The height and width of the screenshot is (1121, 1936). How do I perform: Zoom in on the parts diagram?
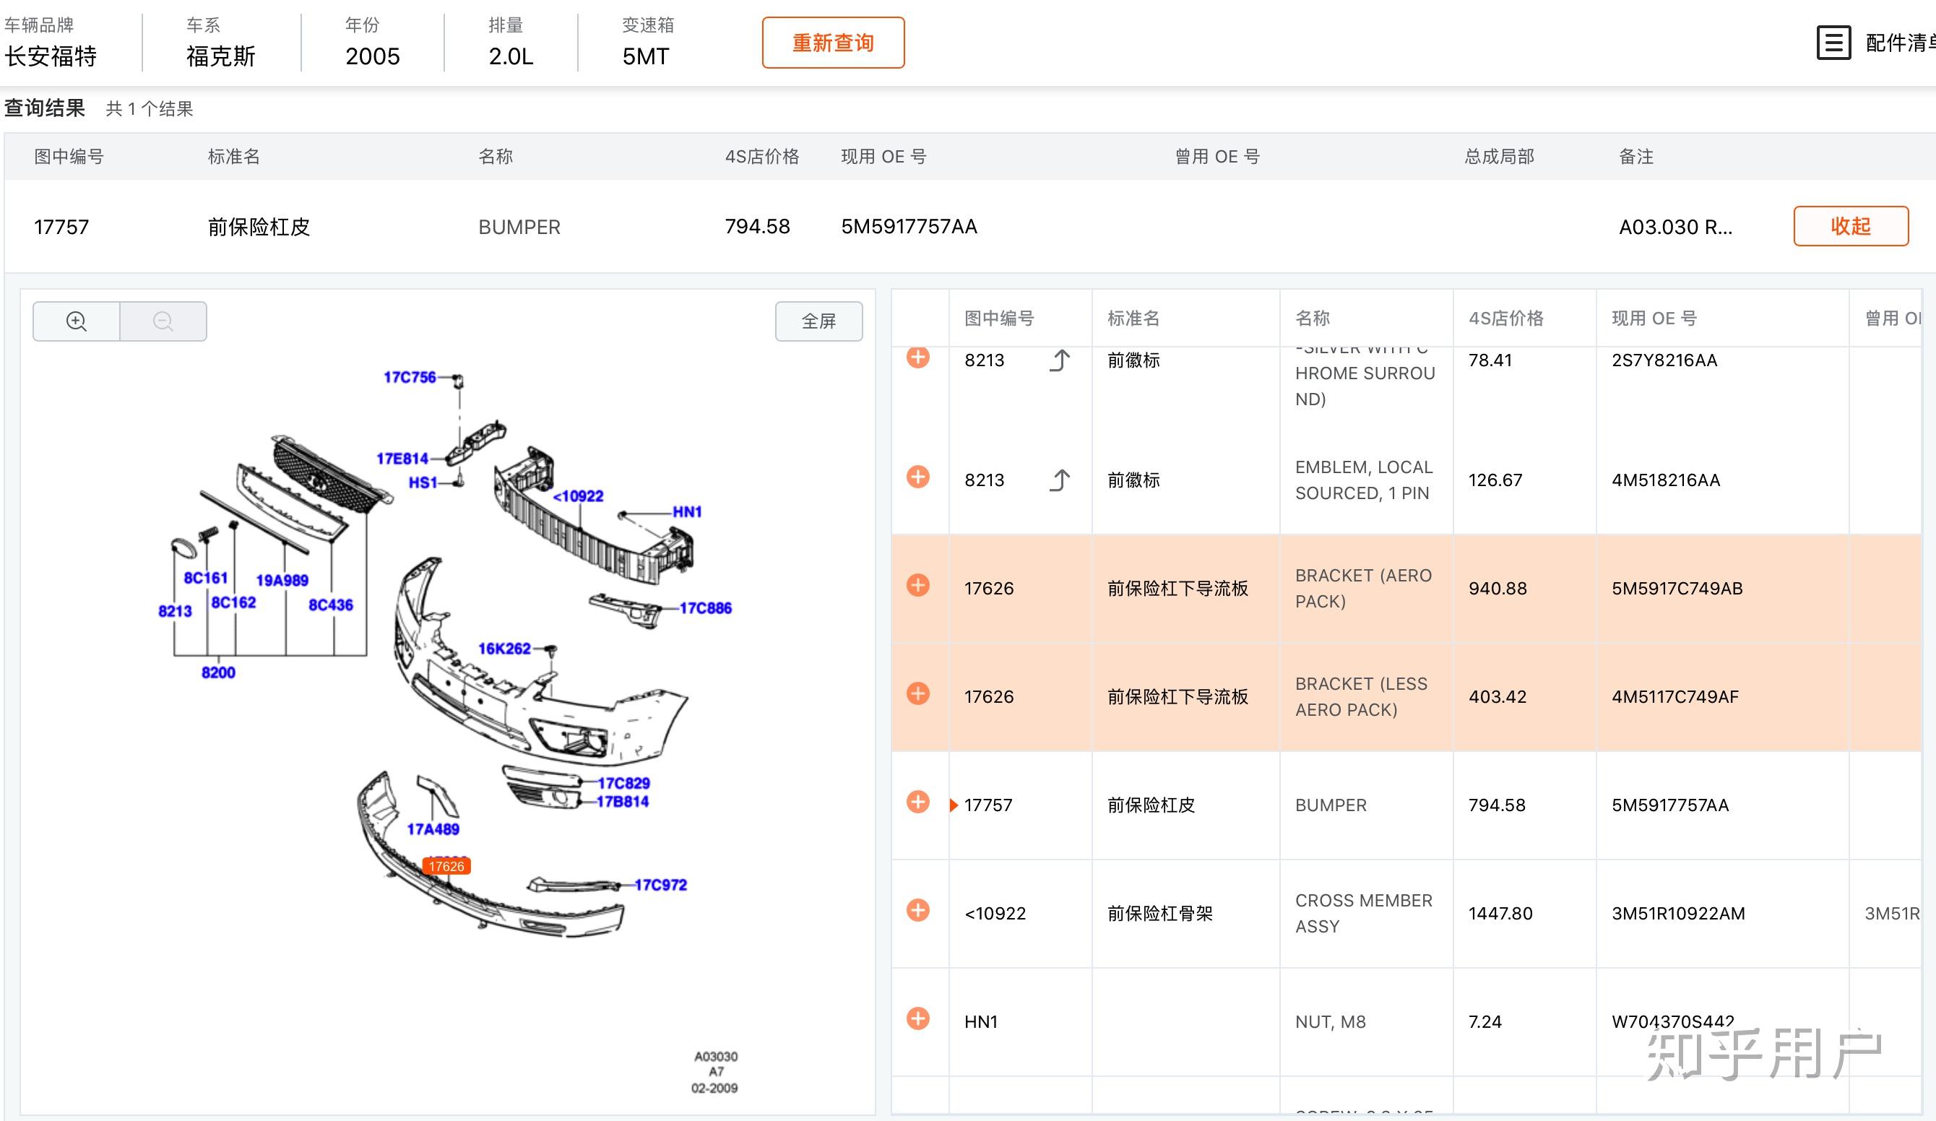coord(76,321)
